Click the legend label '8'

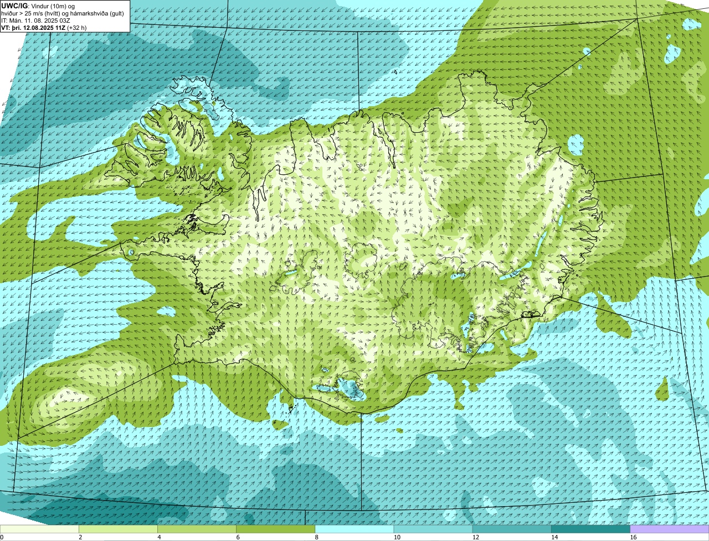coord(317,537)
